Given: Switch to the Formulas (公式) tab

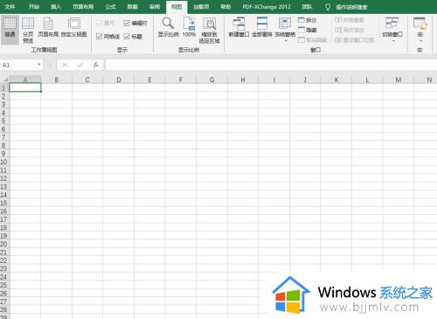Looking at the screenshot, I should [110, 7].
